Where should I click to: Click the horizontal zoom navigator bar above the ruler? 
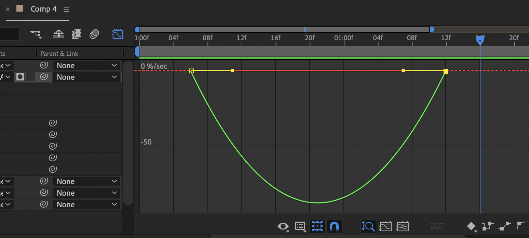tap(284, 29)
